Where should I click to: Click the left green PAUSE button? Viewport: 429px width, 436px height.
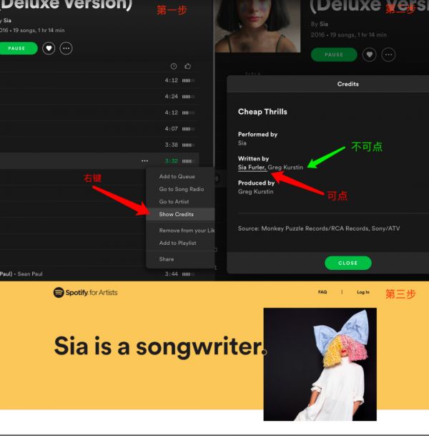(x=17, y=49)
